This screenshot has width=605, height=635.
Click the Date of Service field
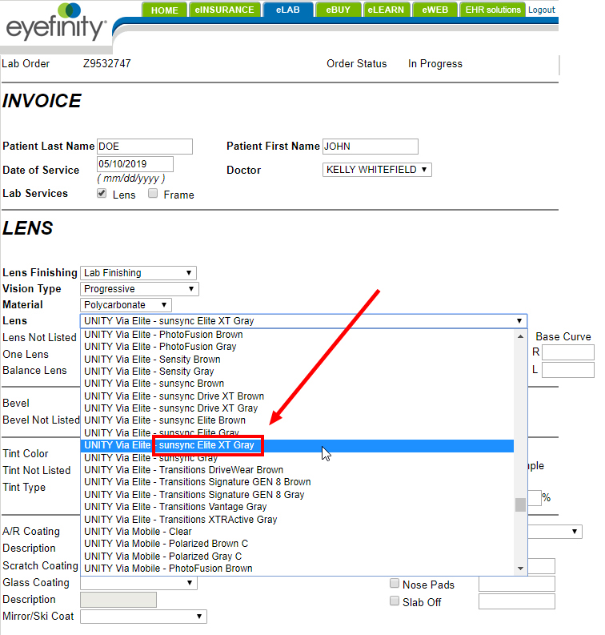(134, 164)
